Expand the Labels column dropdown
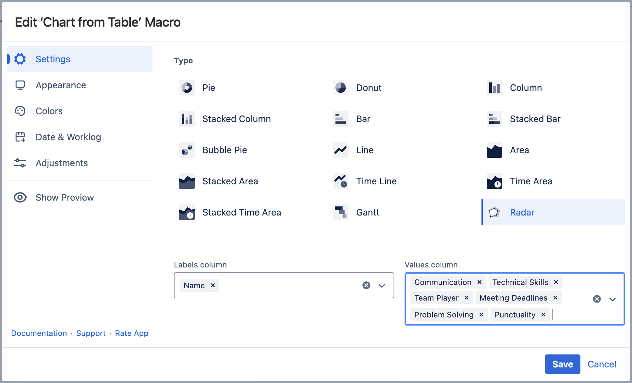This screenshot has width=632, height=383. click(382, 286)
